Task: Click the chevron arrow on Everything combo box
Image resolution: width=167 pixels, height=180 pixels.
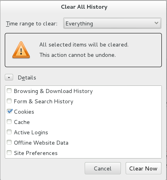Action: click(x=156, y=23)
